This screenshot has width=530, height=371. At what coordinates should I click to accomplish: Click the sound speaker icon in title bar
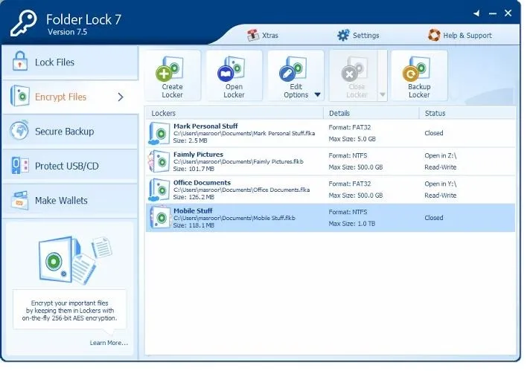[477, 13]
